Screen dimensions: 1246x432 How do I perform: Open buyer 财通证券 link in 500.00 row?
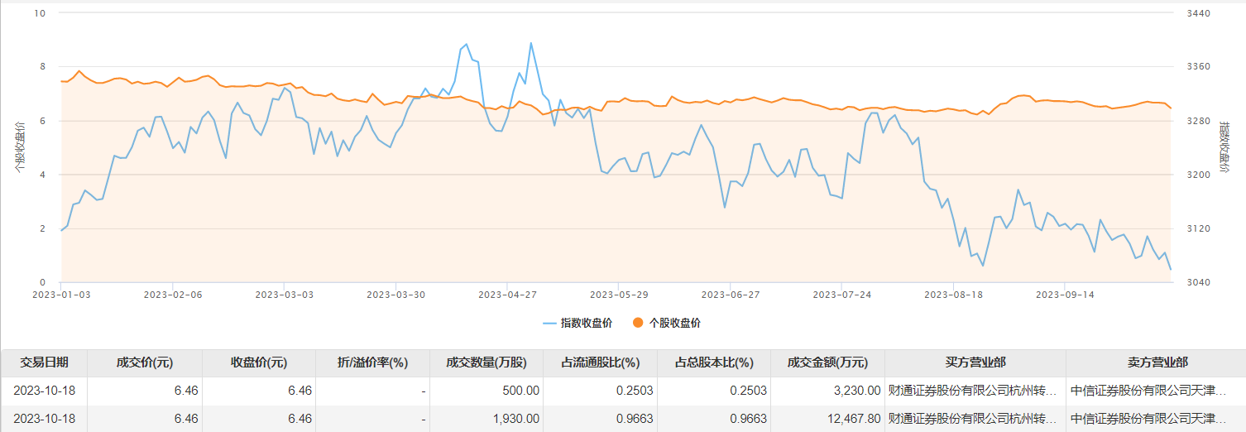(x=971, y=391)
